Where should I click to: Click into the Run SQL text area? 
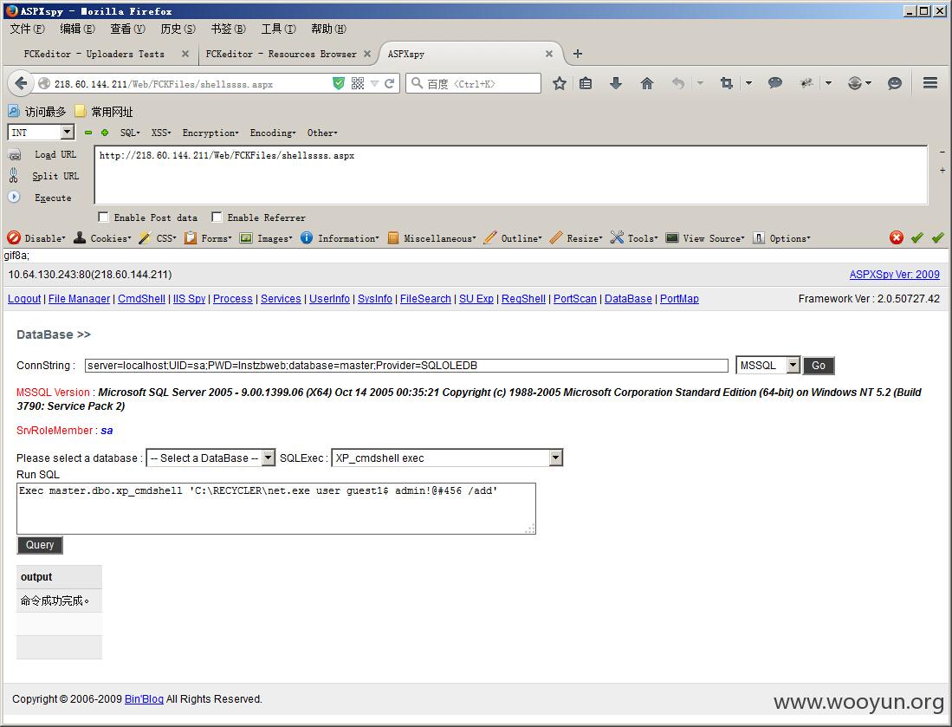click(x=276, y=509)
